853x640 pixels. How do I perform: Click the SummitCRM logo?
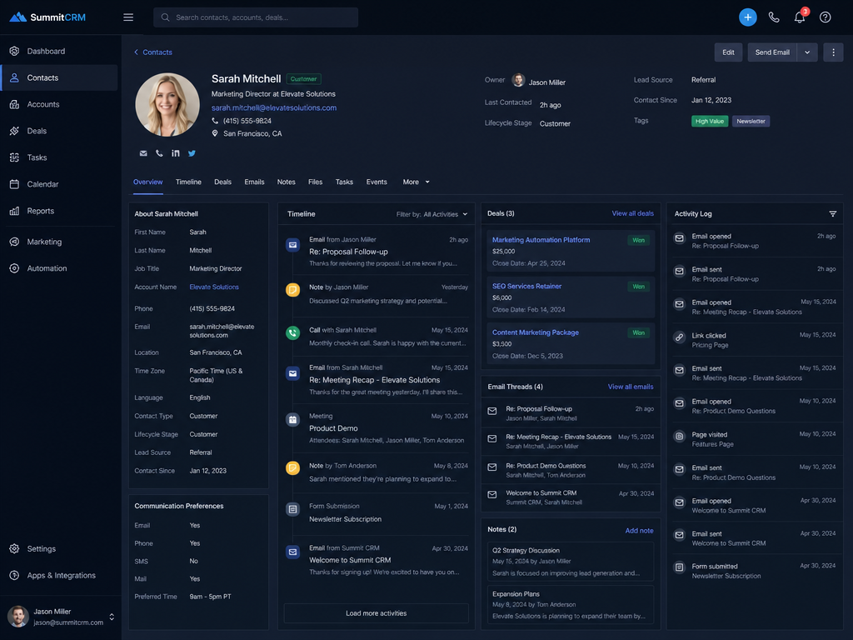pos(47,17)
